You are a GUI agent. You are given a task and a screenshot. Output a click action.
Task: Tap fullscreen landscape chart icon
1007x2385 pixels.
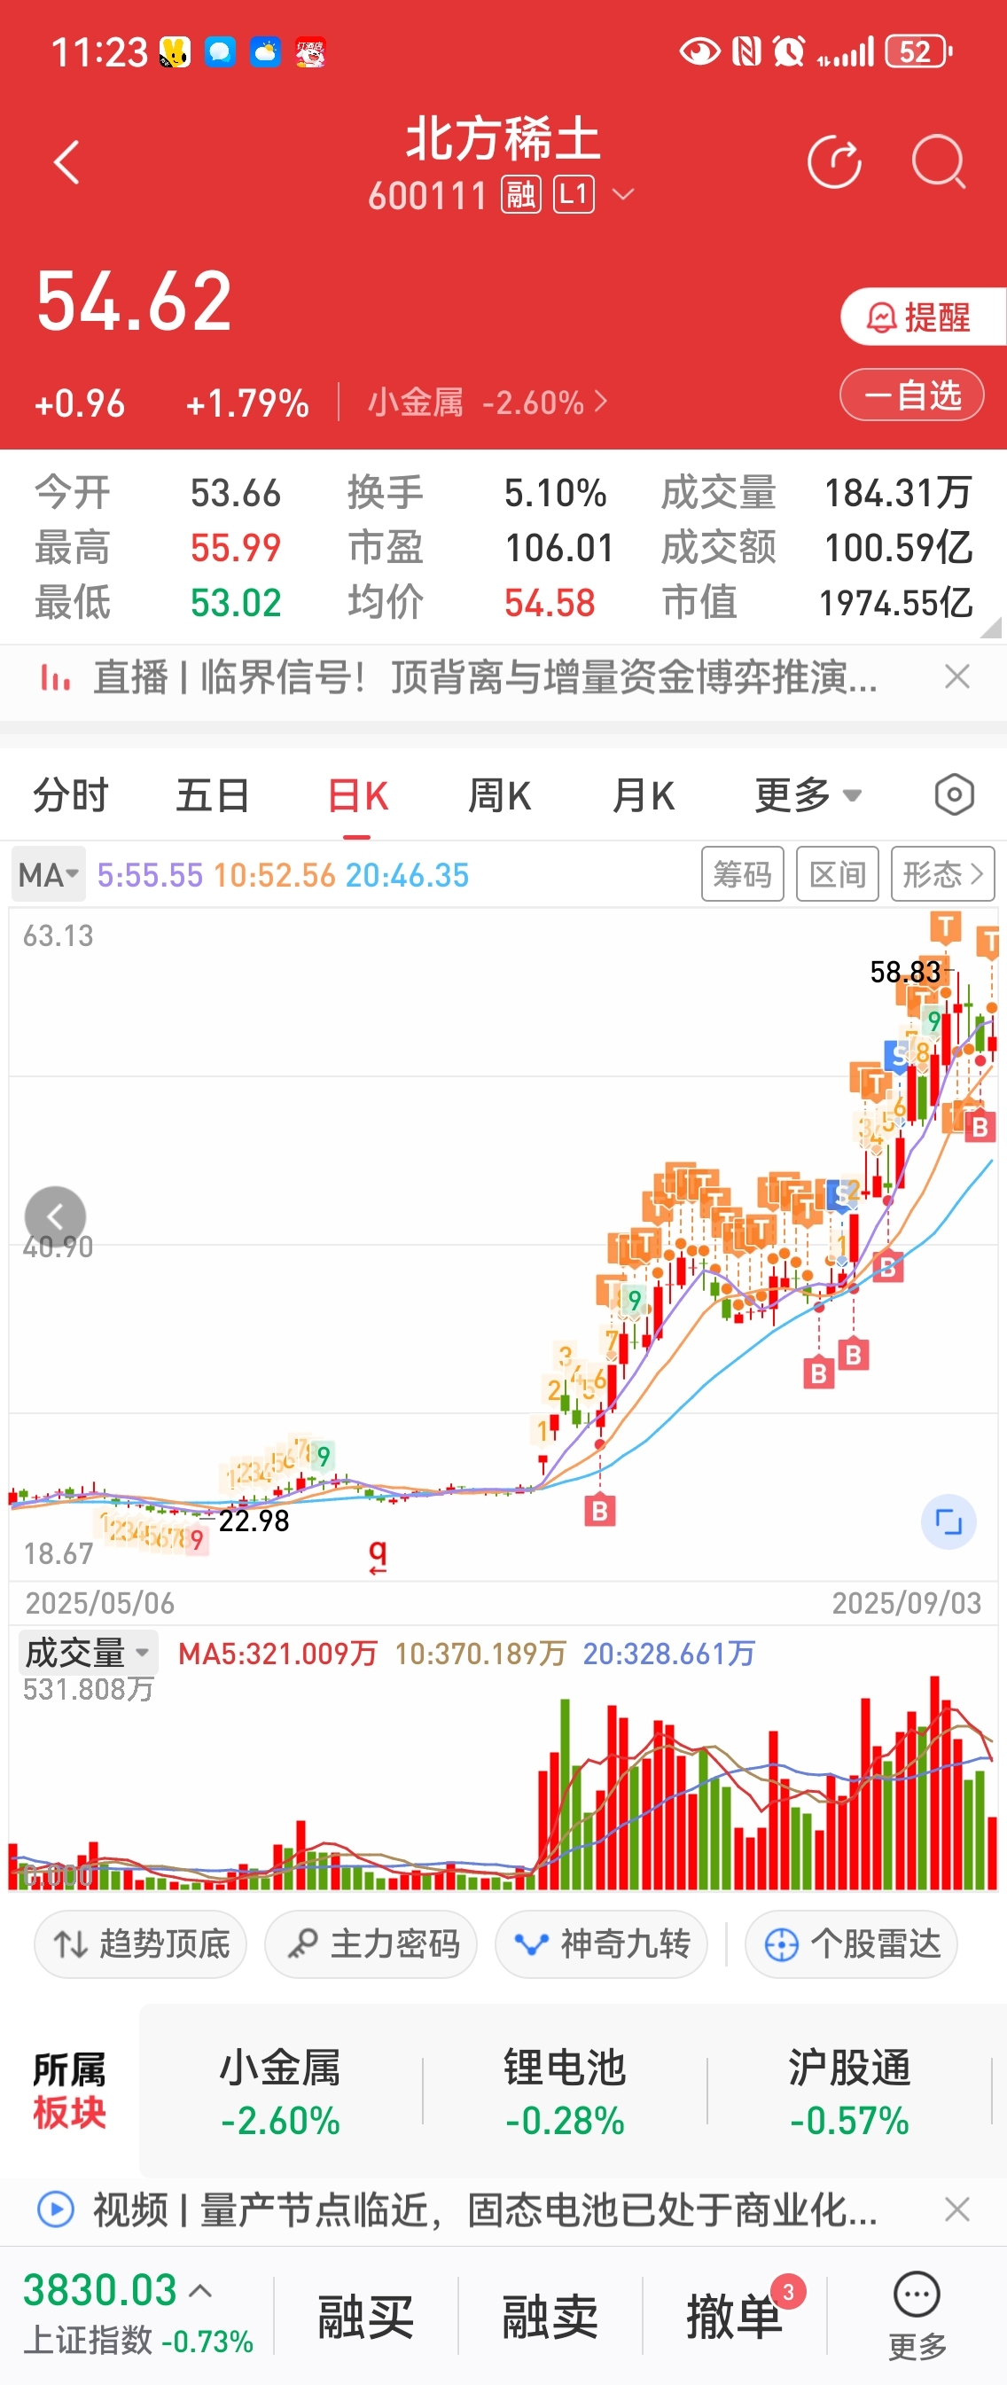coord(948,1521)
